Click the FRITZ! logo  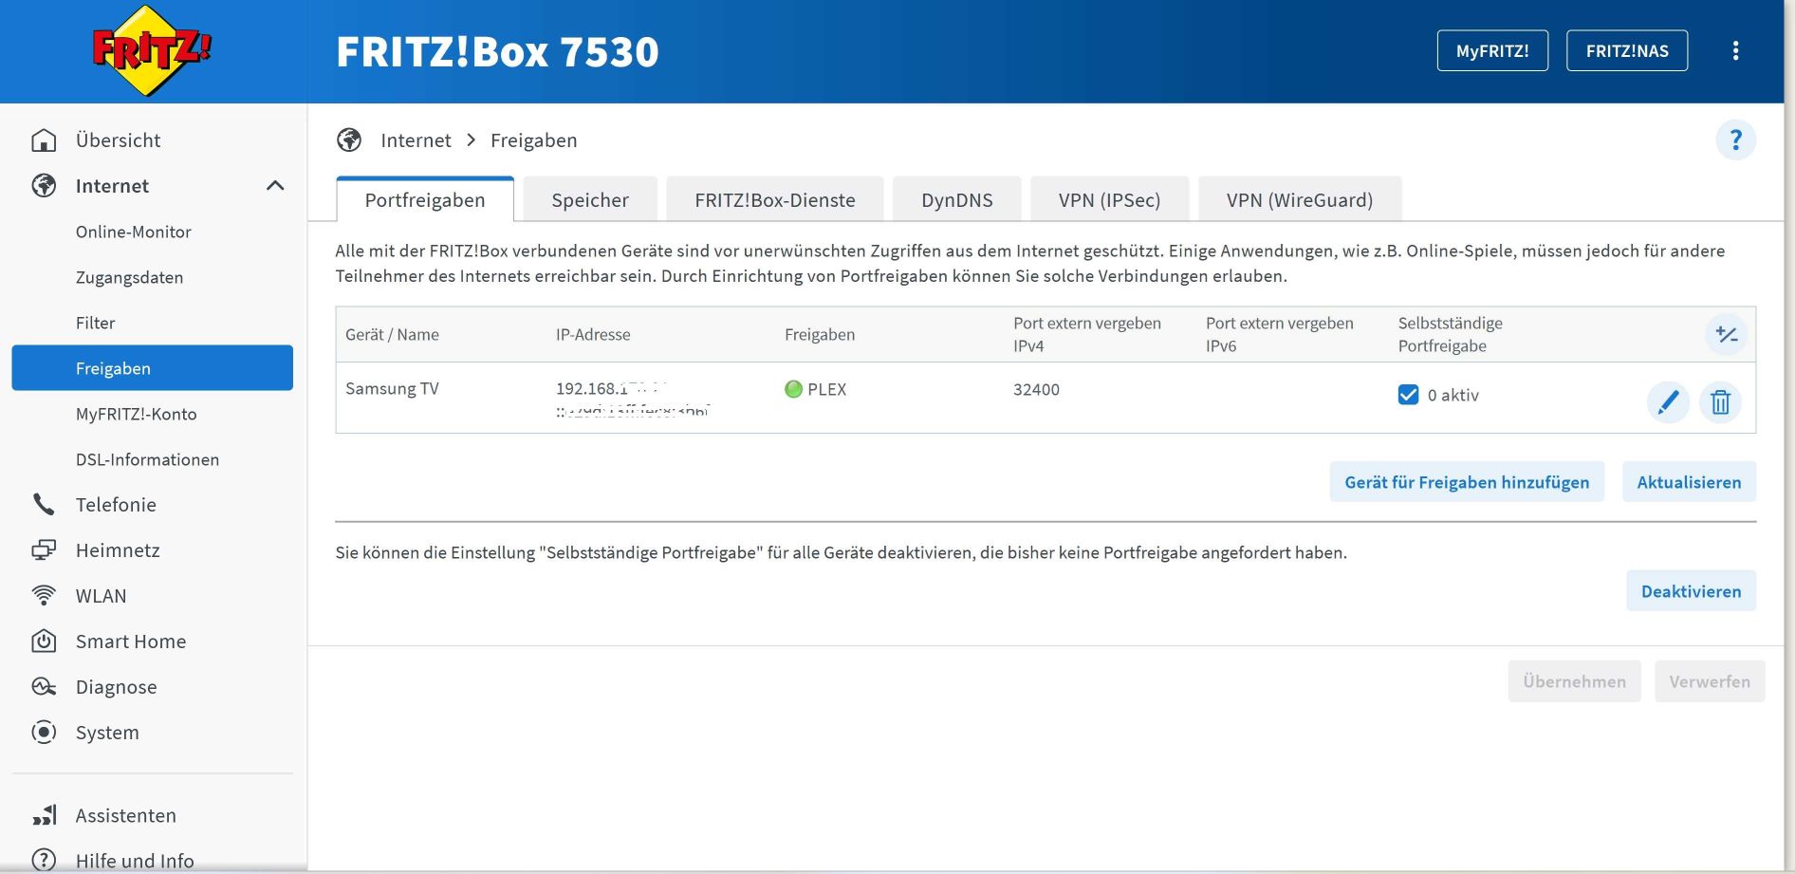pyautogui.click(x=152, y=51)
